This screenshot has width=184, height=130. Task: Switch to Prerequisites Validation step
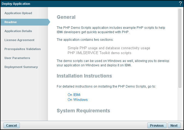pos(23,49)
